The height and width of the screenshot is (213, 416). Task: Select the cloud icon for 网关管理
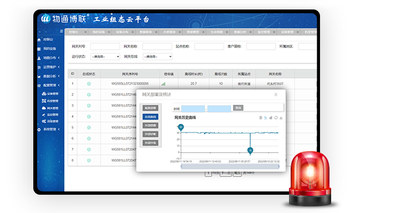click(x=44, y=108)
